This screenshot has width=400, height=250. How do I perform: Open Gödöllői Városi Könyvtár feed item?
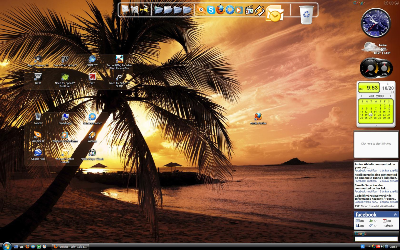(x=376, y=199)
